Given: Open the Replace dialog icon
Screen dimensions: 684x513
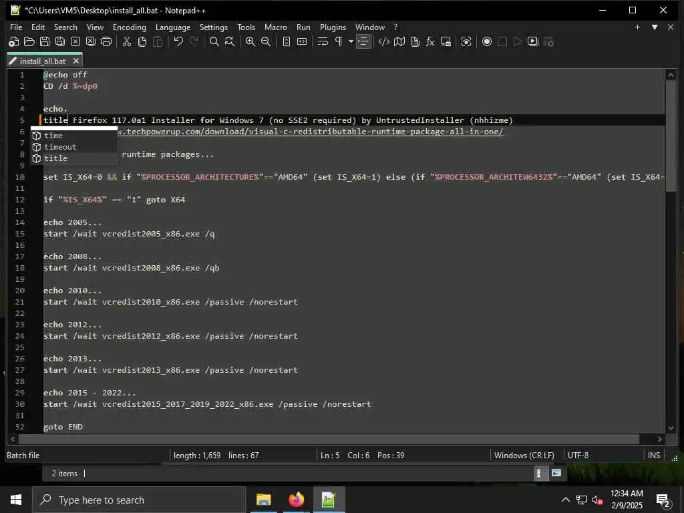Looking at the screenshot, I should (230, 41).
